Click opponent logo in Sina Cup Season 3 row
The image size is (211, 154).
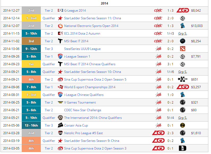[182, 148]
